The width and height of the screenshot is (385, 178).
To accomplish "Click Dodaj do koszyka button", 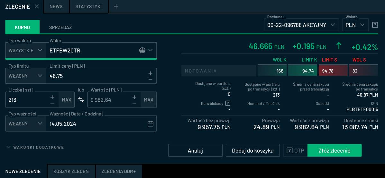I will [252, 150].
